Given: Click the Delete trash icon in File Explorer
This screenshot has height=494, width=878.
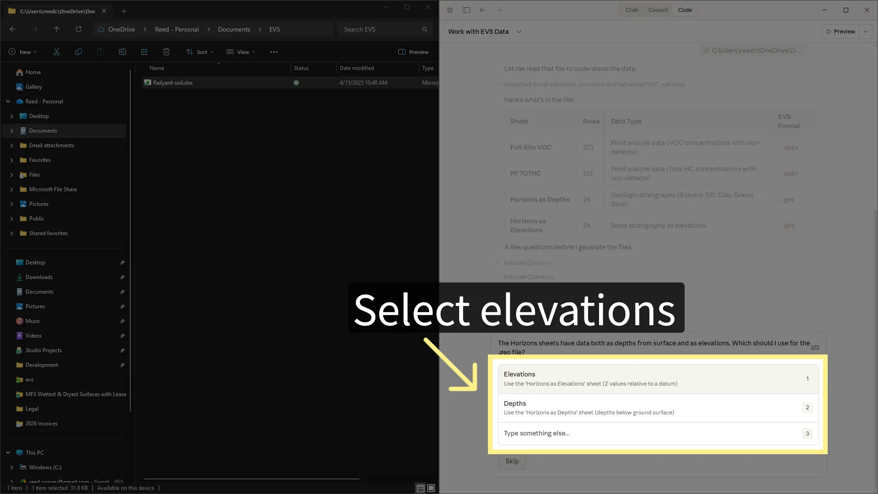Looking at the screenshot, I should tap(166, 52).
